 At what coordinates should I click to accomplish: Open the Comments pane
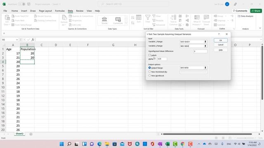point(240,11)
